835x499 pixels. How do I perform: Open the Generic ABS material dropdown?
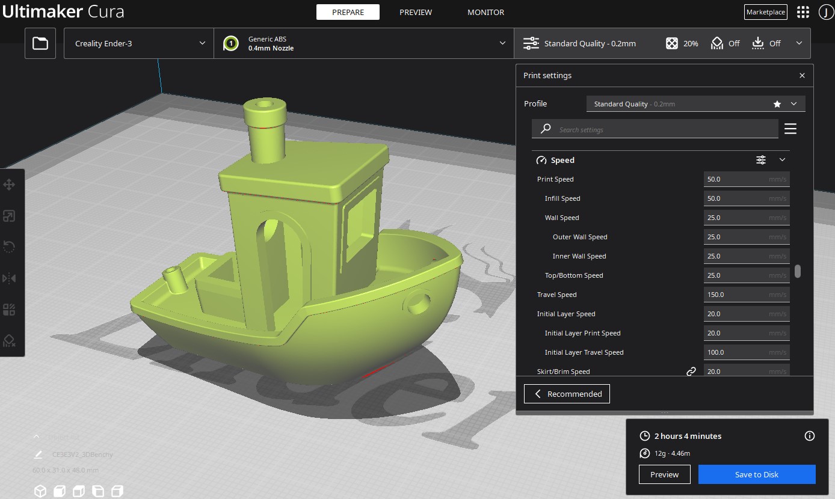(364, 43)
